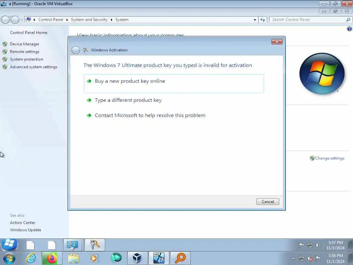Click the System protection shield icon
This screenshot has width=353, height=265.
[x=5, y=59]
